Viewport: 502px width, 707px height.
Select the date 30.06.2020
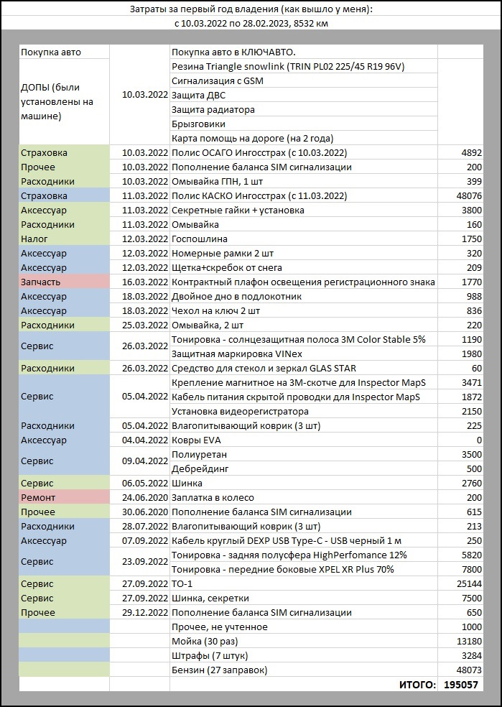tap(144, 513)
